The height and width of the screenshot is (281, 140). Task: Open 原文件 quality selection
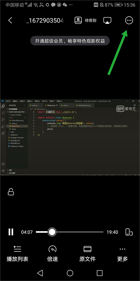(x=87, y=254)
